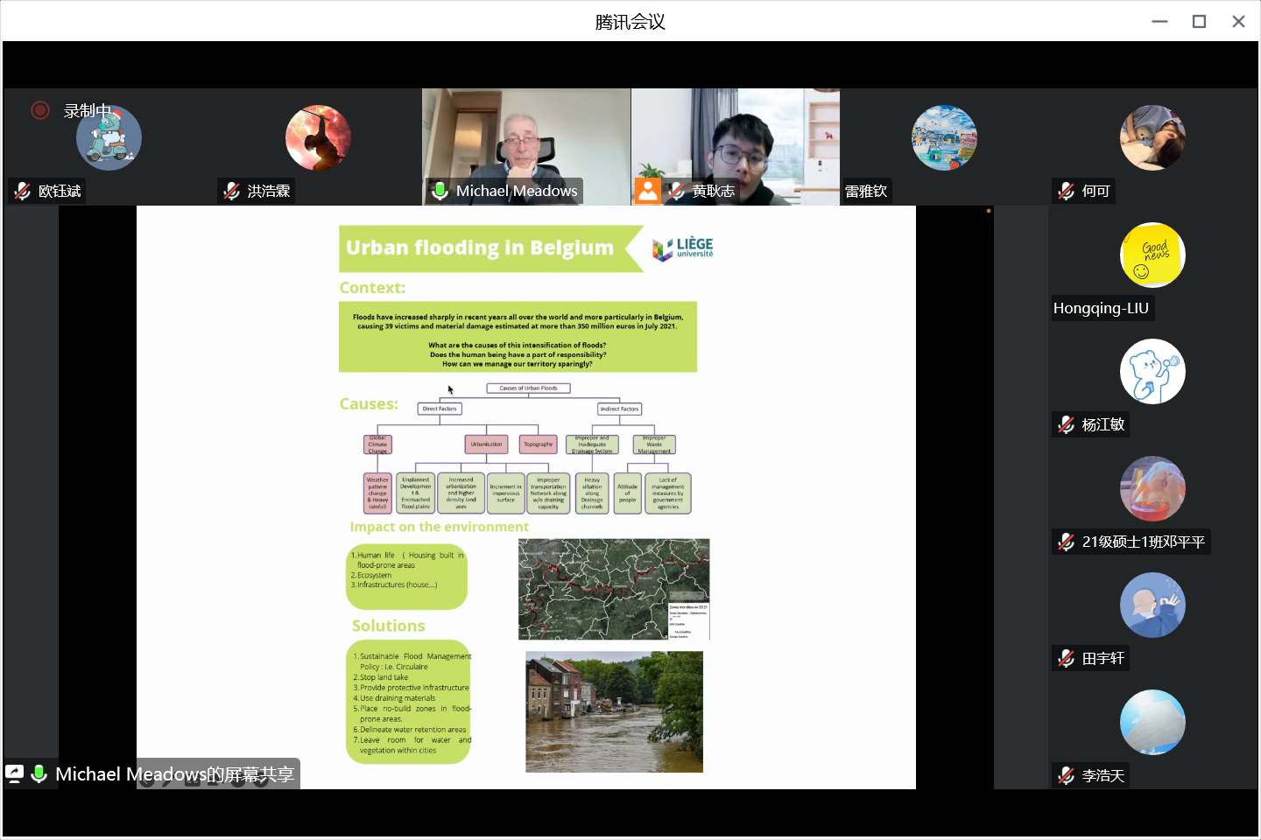
Task: Click 雷雅钦's name label
Action: pyautogui.click(x=866, y=191)
